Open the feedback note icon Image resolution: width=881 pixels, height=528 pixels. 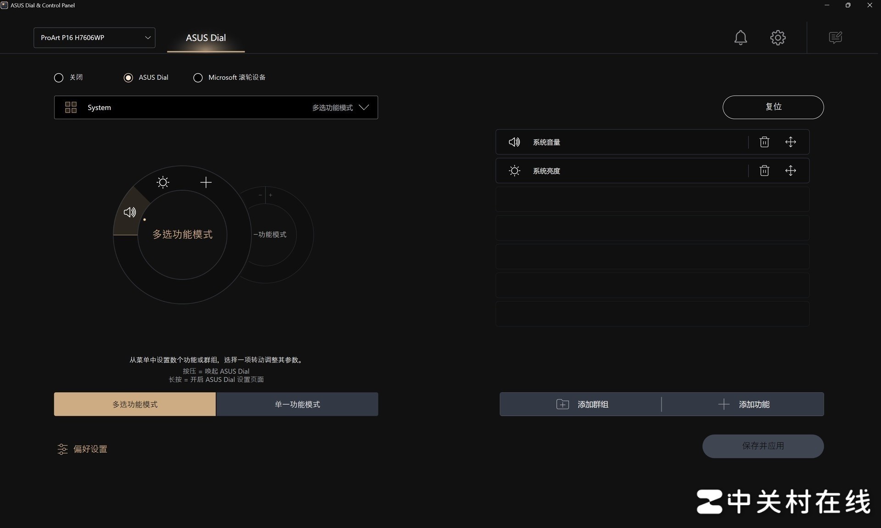click(x=835, y=38)
